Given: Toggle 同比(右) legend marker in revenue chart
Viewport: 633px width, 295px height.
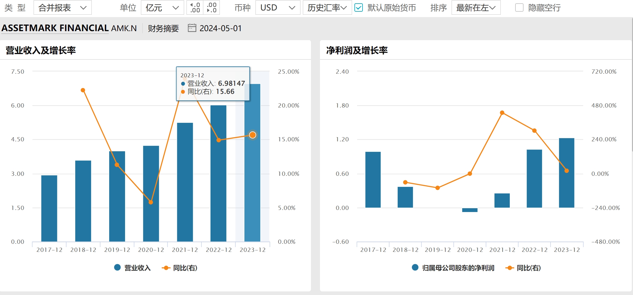Looking at the screenshot, I should click(x=166, y=268).
